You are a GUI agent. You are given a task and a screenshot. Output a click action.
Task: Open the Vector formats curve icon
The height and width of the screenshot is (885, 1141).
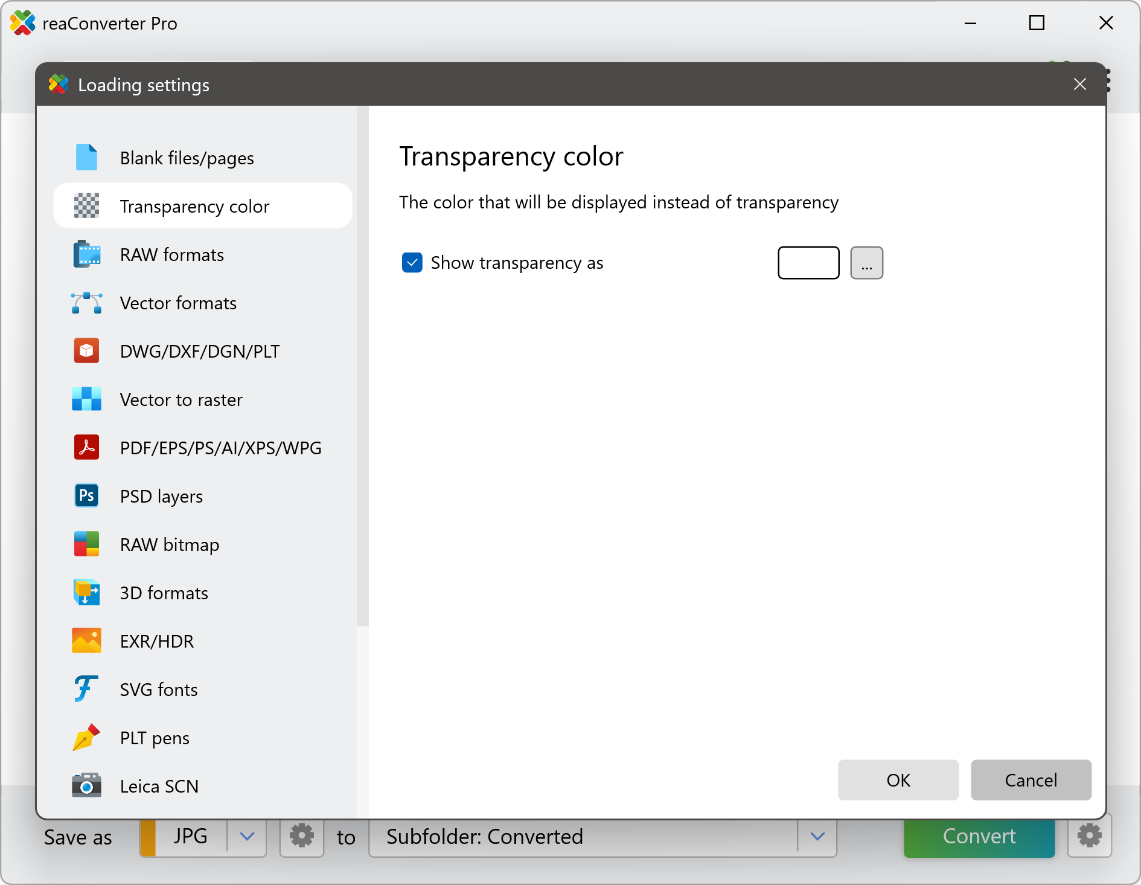86,303
